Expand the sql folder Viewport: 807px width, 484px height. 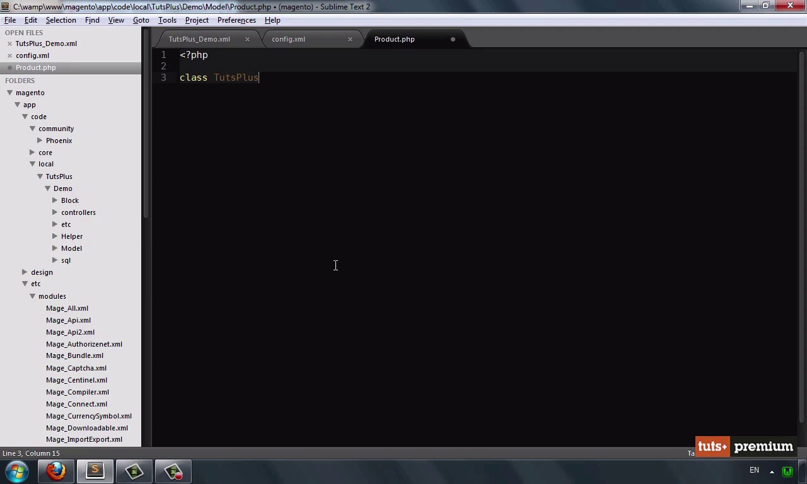pyautogui.click(x=55, y=260)
